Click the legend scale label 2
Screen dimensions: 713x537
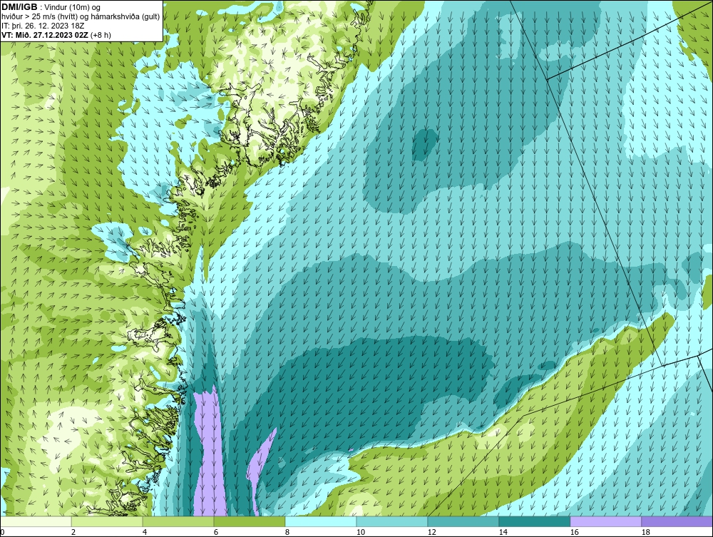pos(73,532)
